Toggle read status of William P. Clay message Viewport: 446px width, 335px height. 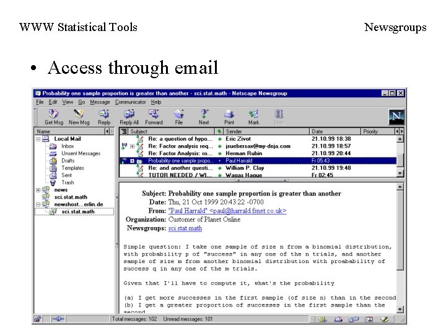click(219, 168)
